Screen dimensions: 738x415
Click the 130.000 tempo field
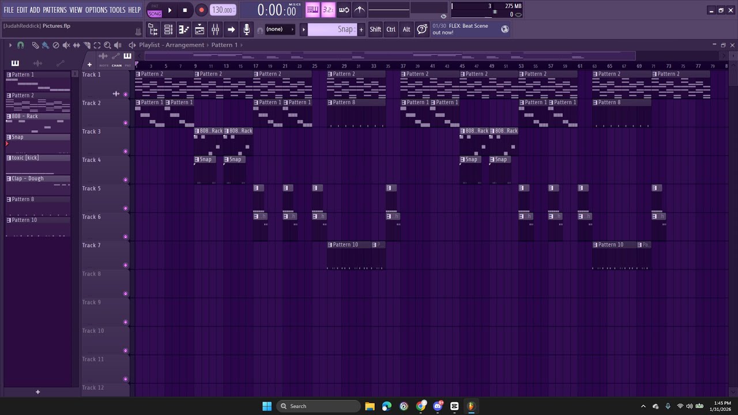click(223, 10)
